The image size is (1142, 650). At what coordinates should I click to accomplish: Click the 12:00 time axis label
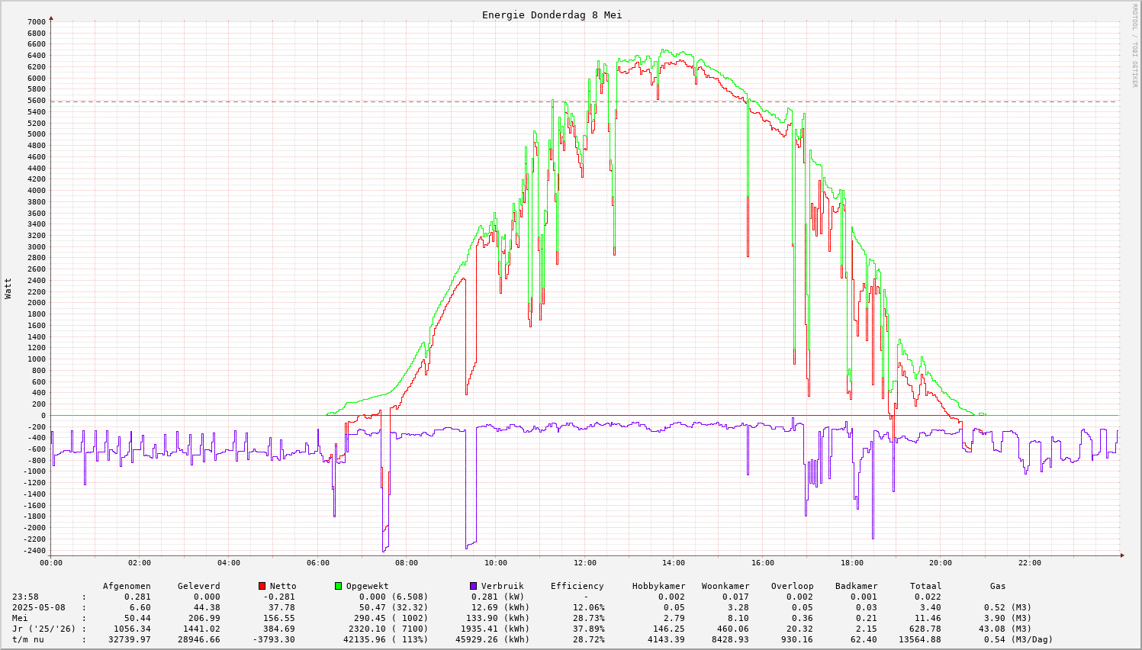click(584, 563)
